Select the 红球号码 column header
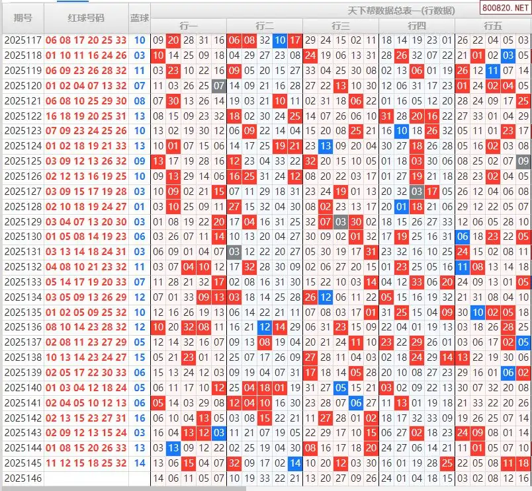Viewport: 532px width, 491px height. [86, 18]
